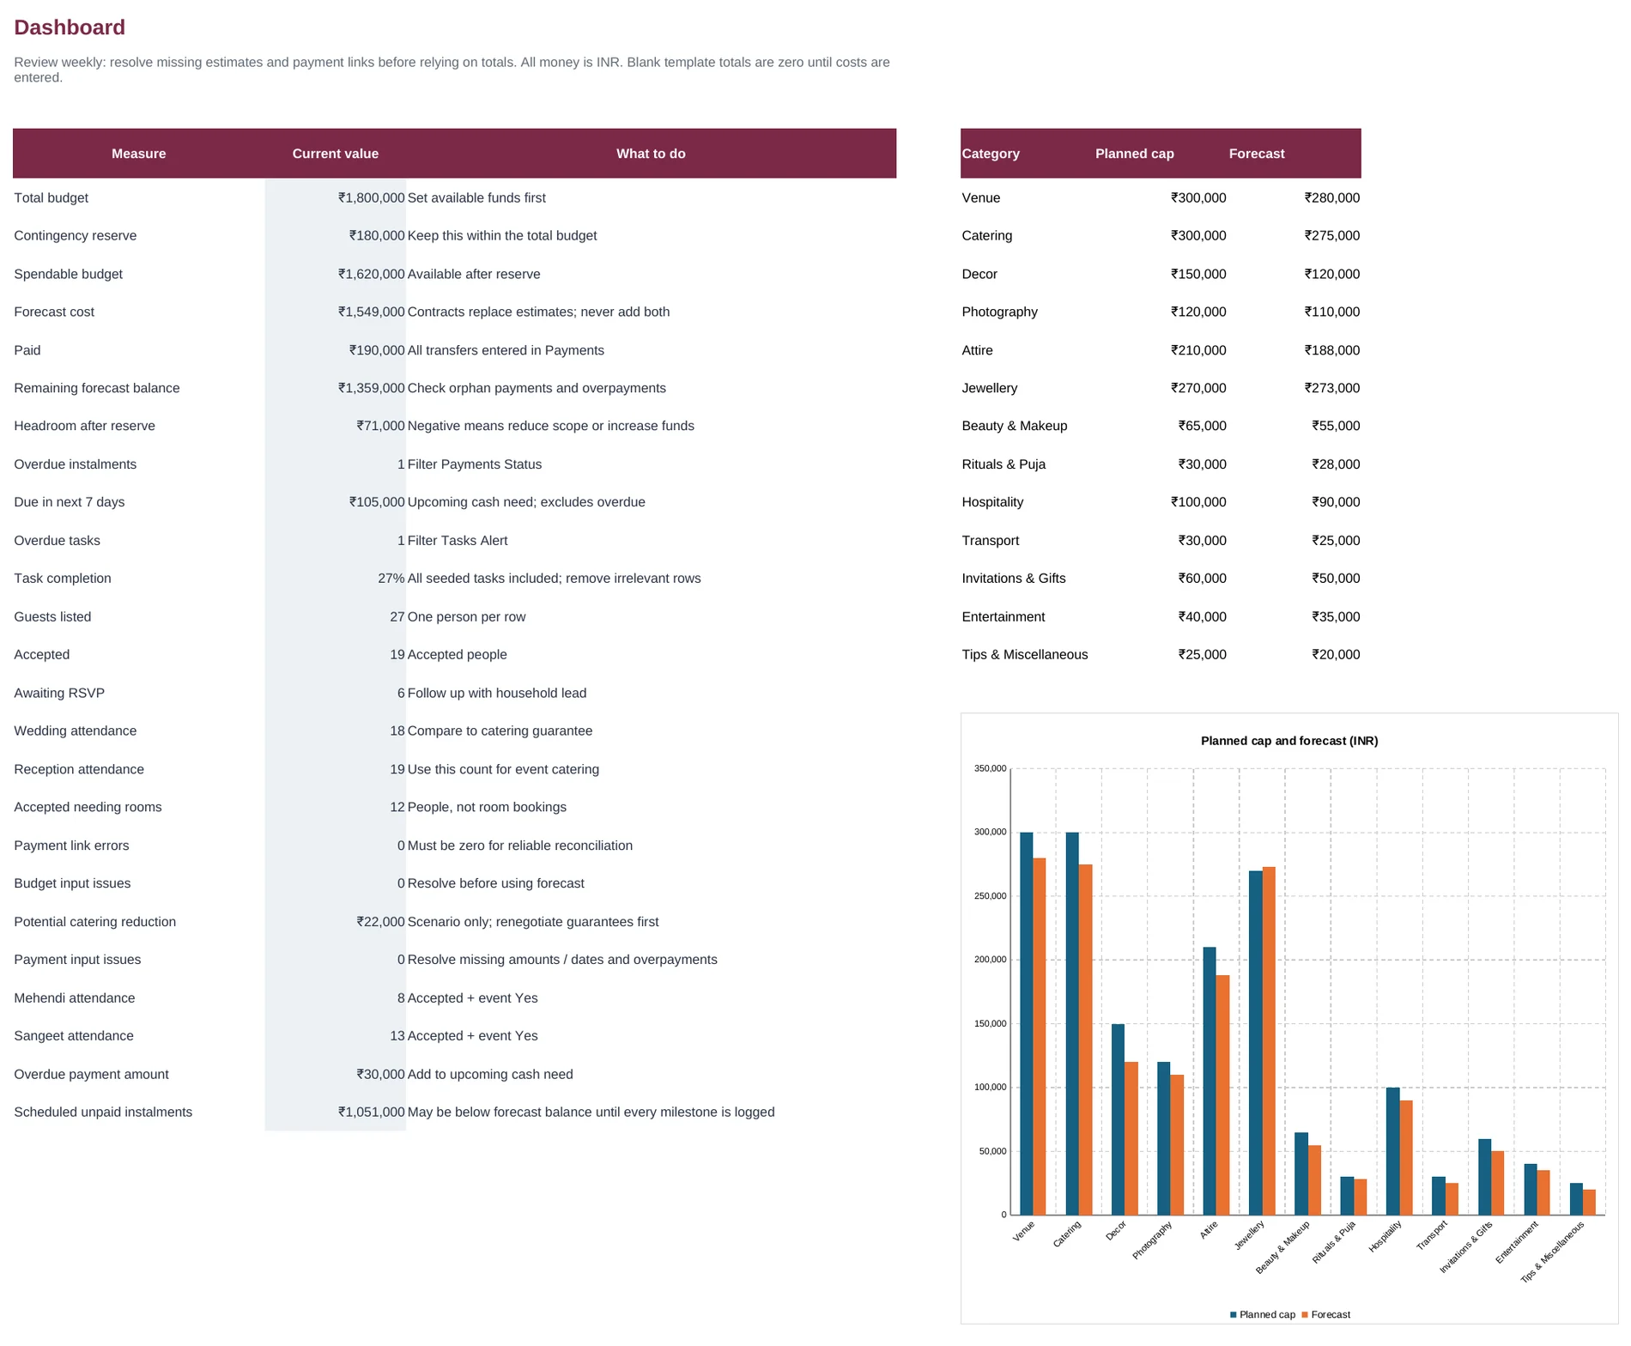1631x1346 pixels.
Task: Select 'Compare to catering guarantee' text
Action: (500, 731)
